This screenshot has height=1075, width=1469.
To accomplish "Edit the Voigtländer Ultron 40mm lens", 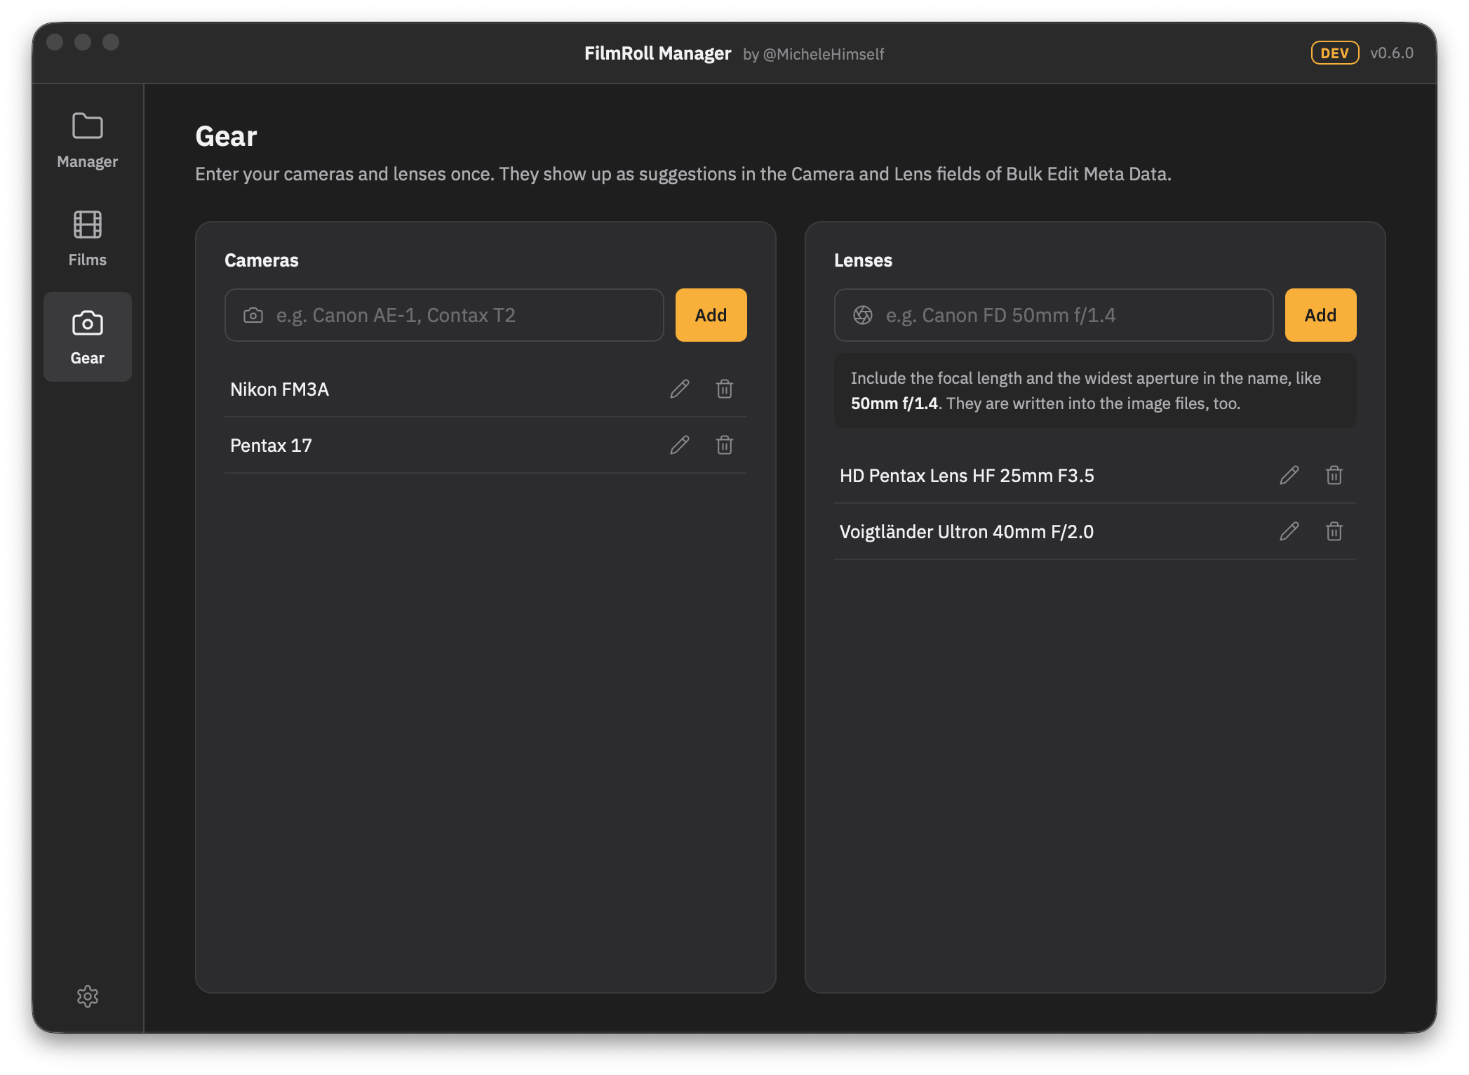I will (x=1289, y=531).
